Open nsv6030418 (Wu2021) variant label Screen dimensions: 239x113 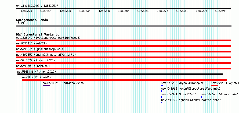31,43
